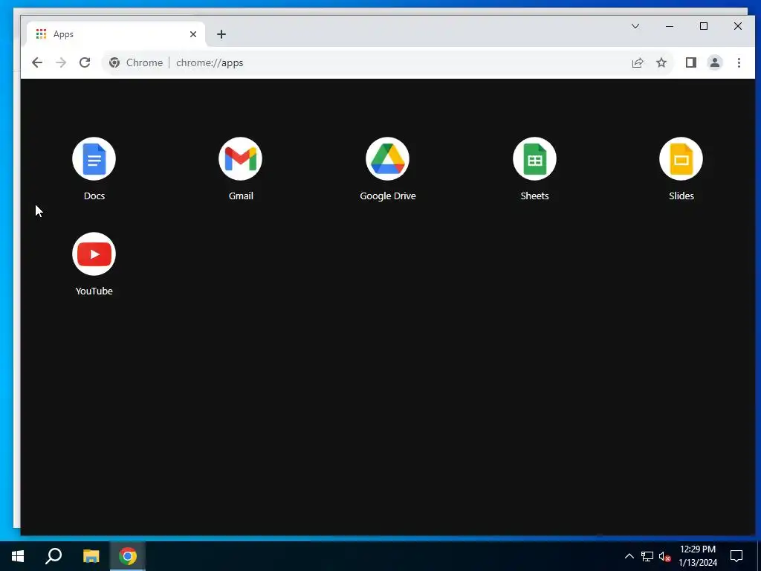Viewport: 761px width, 571px height.
Task: Click the Chrome taskbar icon
Action: click(x=128, y=556)
